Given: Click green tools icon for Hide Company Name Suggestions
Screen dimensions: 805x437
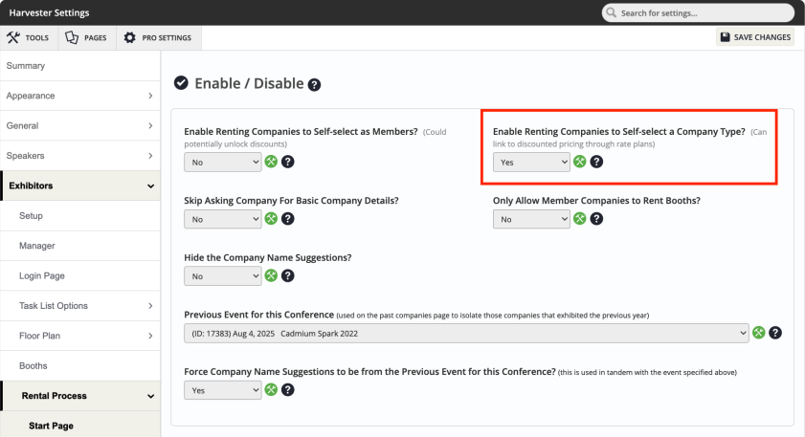Looking at the screenshot, I should [271, 275].
